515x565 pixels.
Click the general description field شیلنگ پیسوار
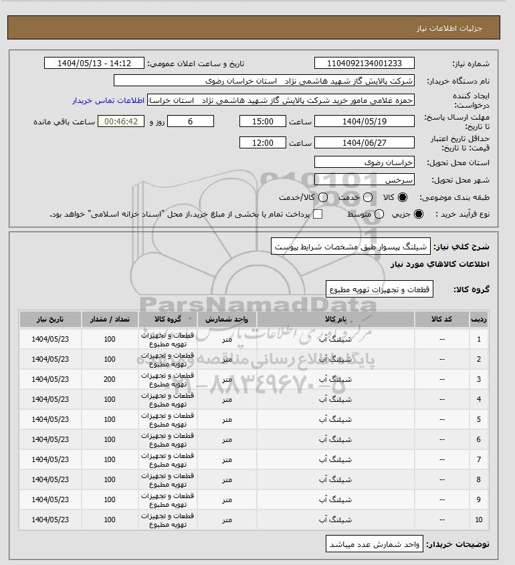tap(350, 246)
